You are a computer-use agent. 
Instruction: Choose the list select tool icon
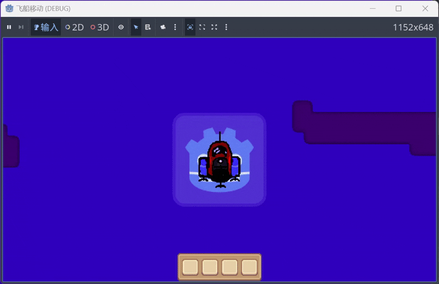click(148, 27)
